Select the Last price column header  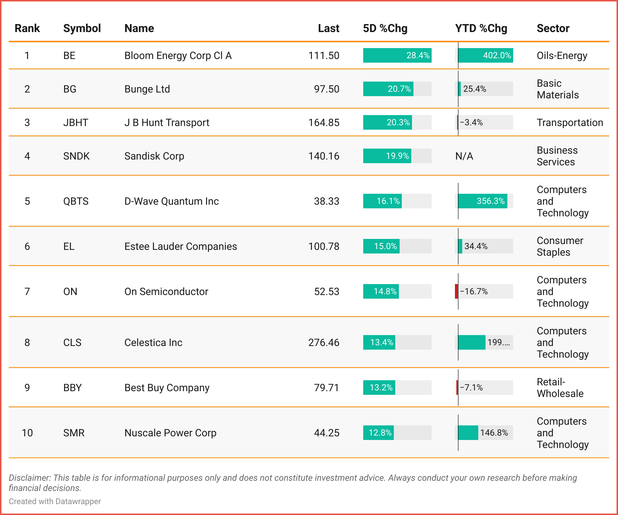(x=328, y=28)
